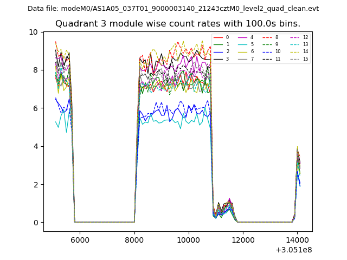Click the solid black legend line for module 3
This screenshot has width=347, height=260.
pyautogui.click(x=217, y=58)
